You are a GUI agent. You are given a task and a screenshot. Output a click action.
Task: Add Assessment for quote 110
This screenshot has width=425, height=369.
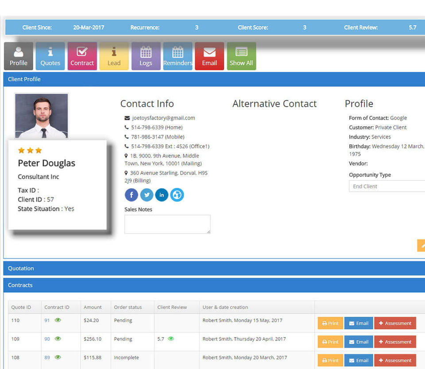point(395,323)
